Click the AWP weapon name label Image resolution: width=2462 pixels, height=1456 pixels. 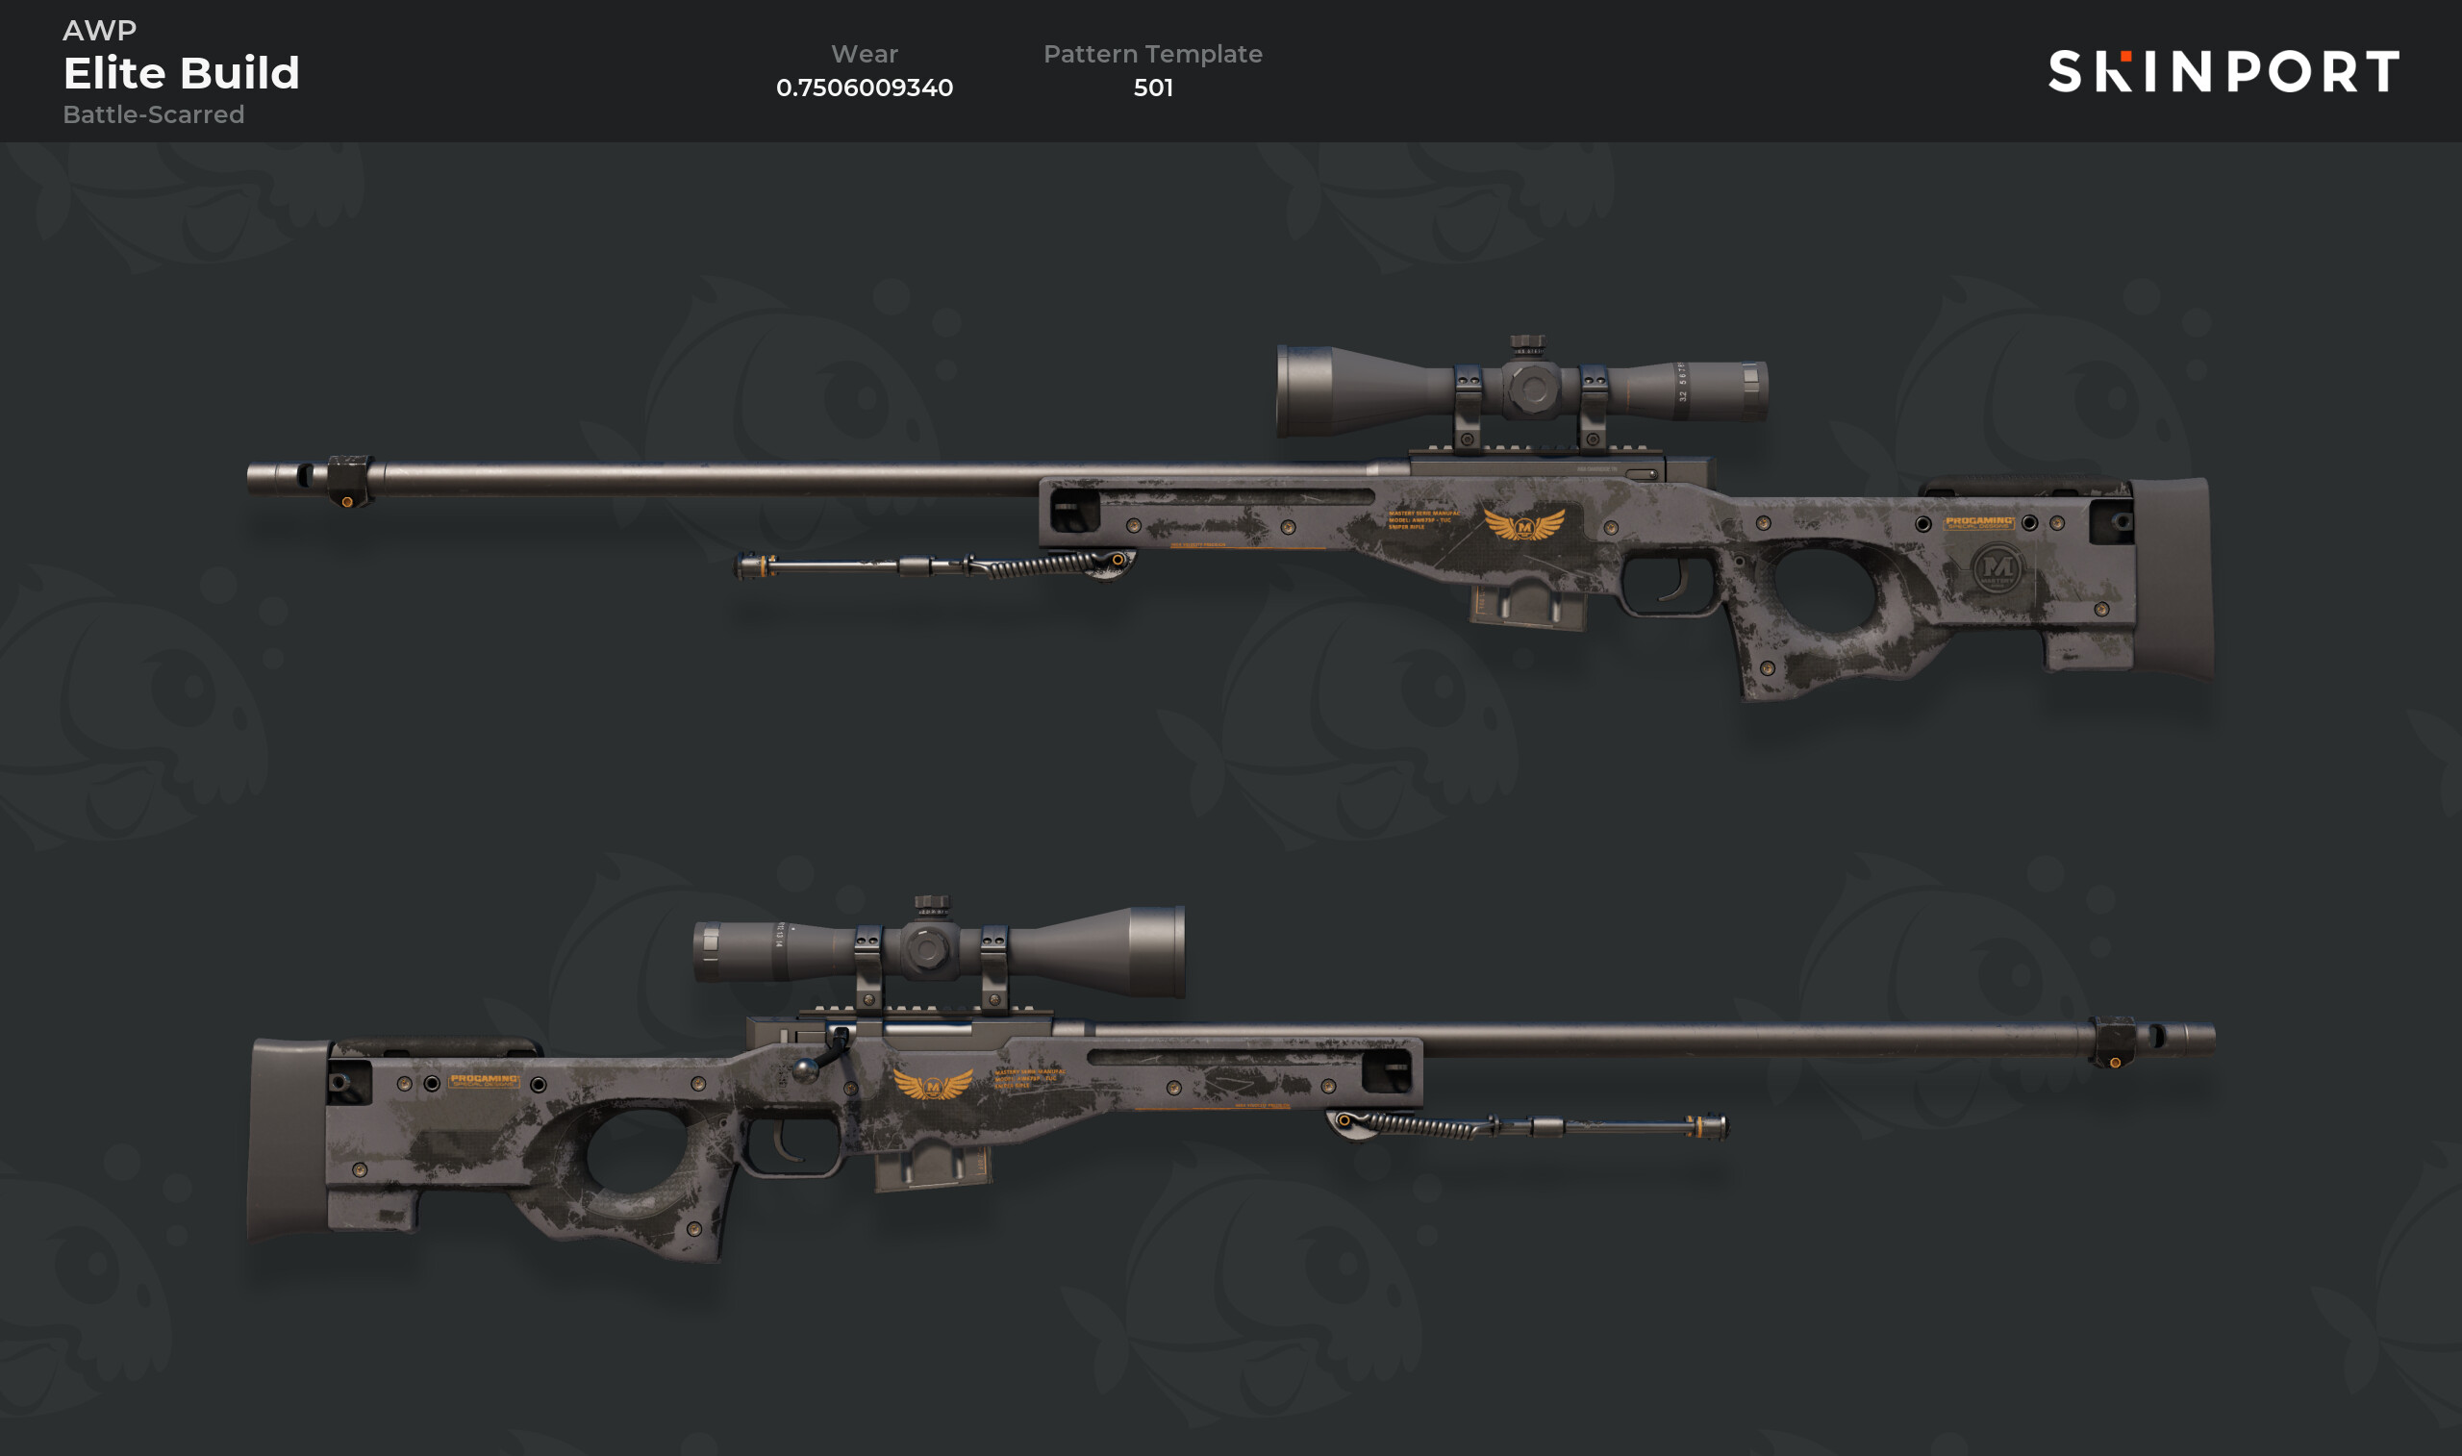click(x=99, y=30)
